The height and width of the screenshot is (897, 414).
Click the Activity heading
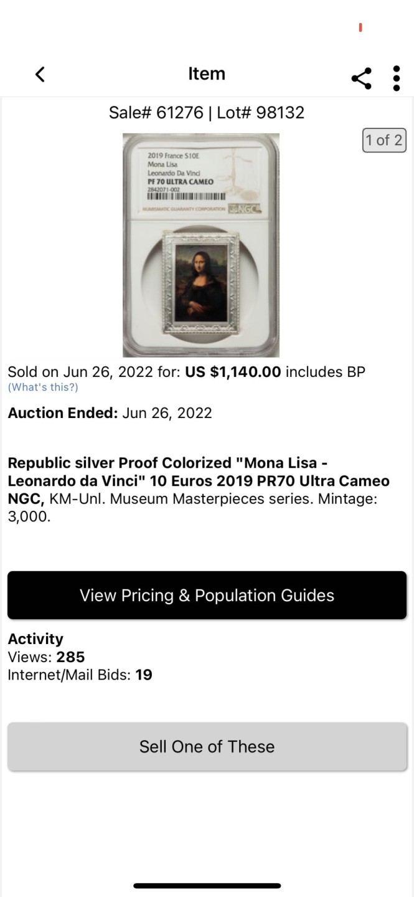click(x=35, y=639)
